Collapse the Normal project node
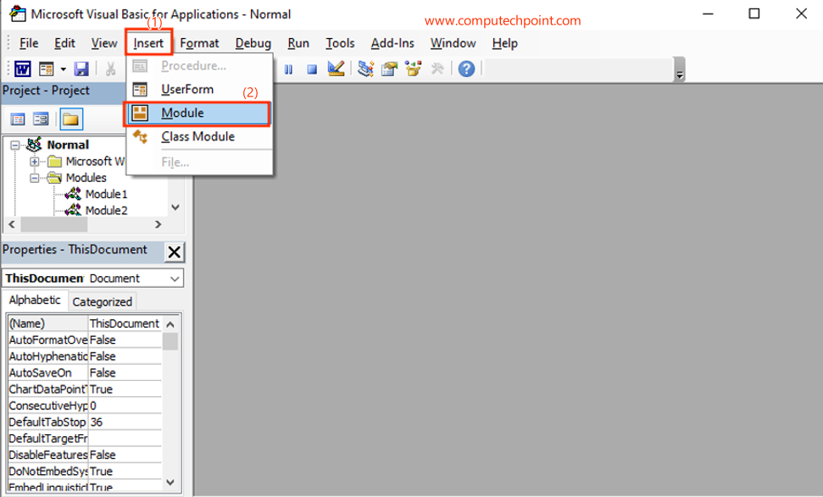This screenshot has width=823, height=497. point(15,146)
